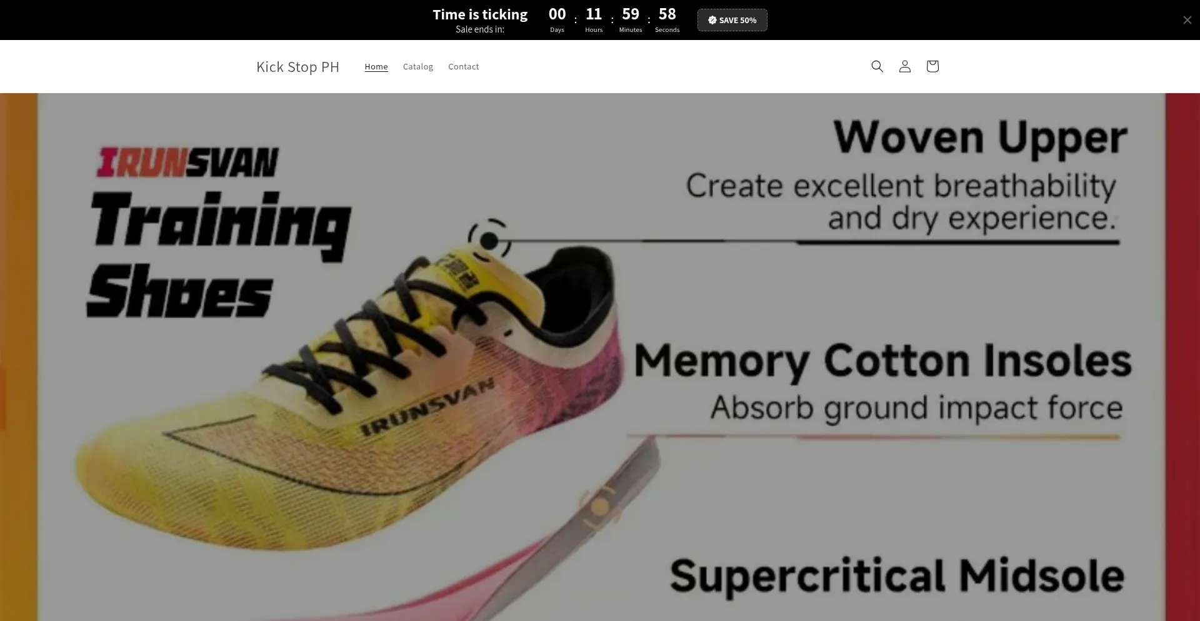Click the 'Time is ticking' banner text
The width and height of the screenshot is (1200, 621).
tap(480, 14)
